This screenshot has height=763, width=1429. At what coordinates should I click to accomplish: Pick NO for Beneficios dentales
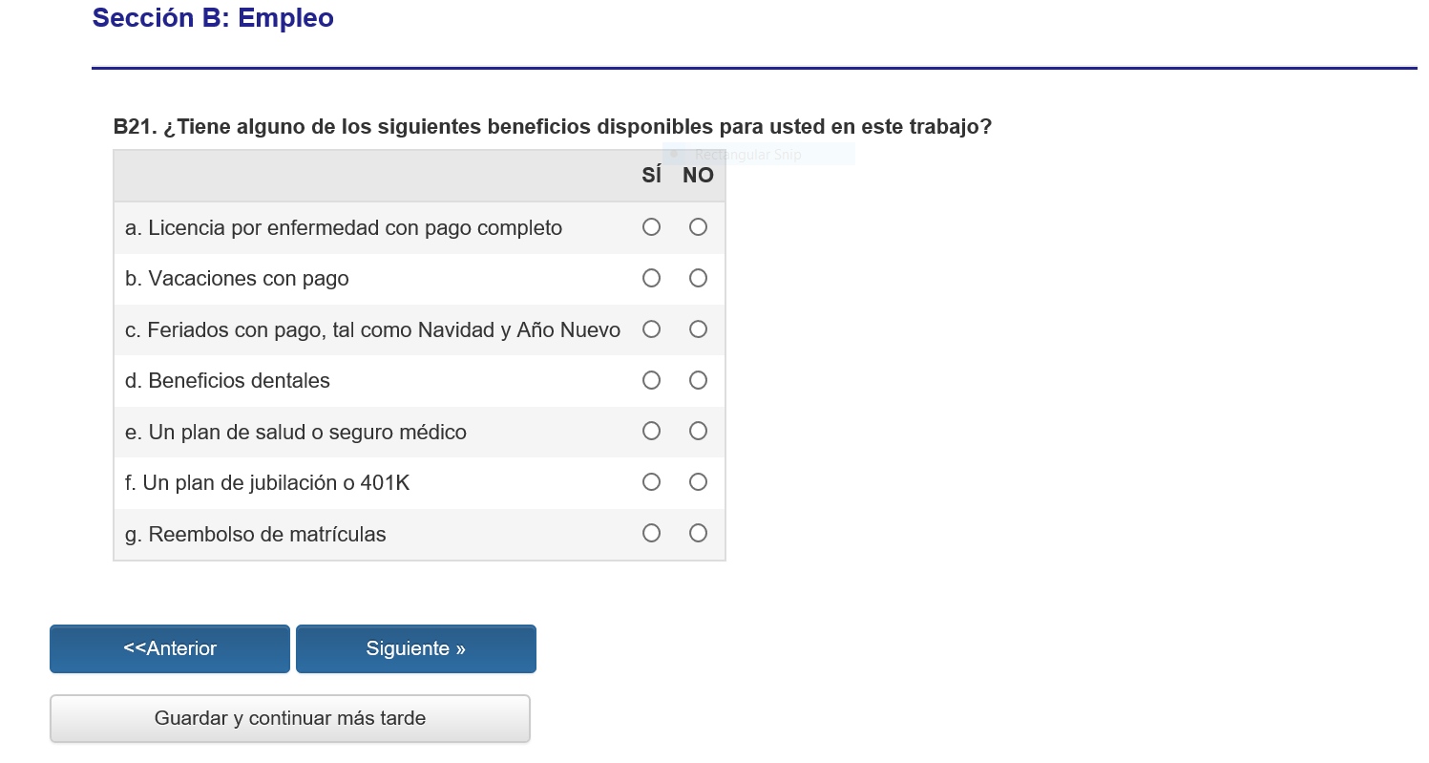[x=698, y=380]
